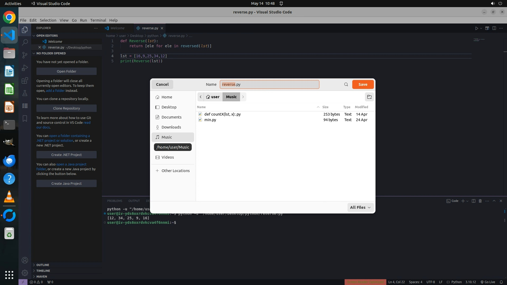The height and width of the screenshot is (285, 507).
Task: Open the Extensions view
Action: tap(25, 80)
